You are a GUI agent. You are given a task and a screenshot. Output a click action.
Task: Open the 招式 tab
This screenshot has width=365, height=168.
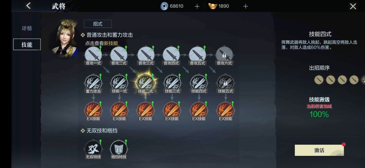pos(98,24)
